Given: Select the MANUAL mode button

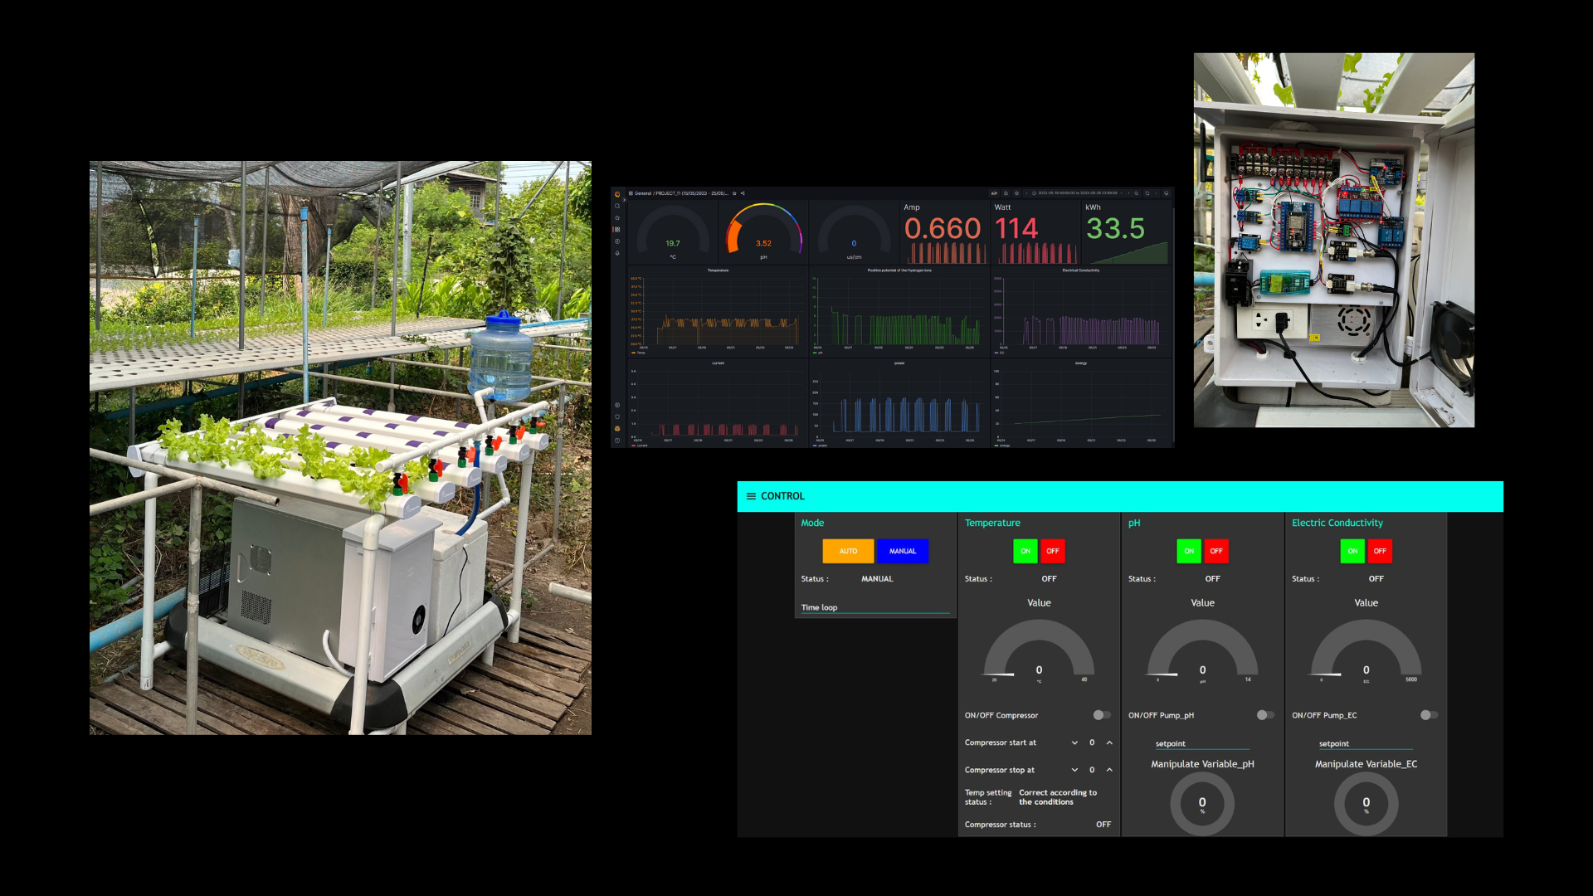Looking at the screenshot, I should click(x=903, y=551).
